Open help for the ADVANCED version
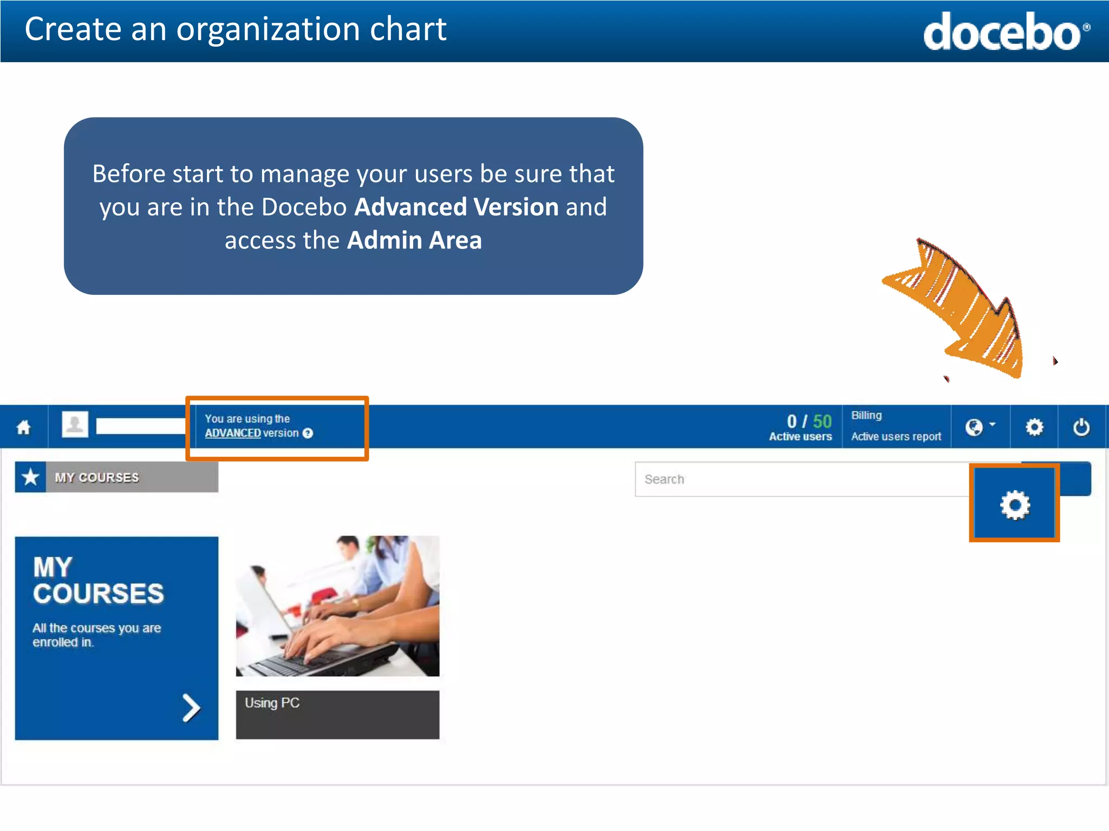The width and height of the screenshot is (1109, 831). pos(308,433)
